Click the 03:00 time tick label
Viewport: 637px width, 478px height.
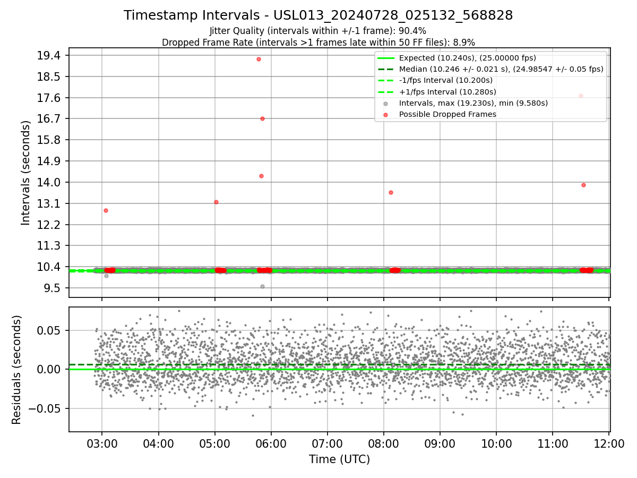point(102,443)
